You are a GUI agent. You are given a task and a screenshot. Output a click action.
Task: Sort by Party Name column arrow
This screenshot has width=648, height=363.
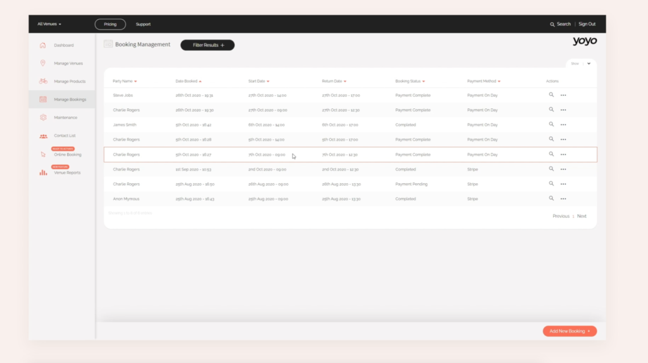tap(135, 82)
